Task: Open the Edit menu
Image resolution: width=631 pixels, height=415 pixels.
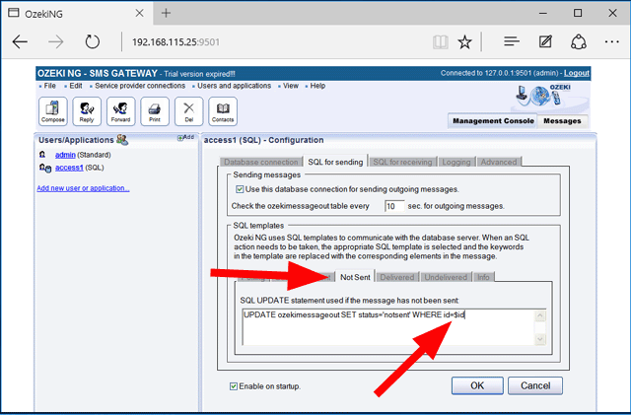Action: (x=76, y=86)
